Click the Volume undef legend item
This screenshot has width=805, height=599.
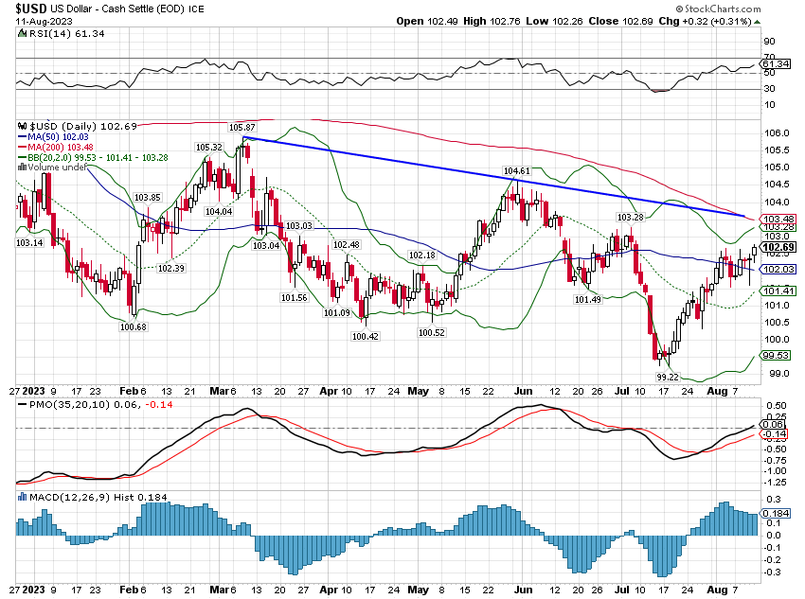(59, 167)
